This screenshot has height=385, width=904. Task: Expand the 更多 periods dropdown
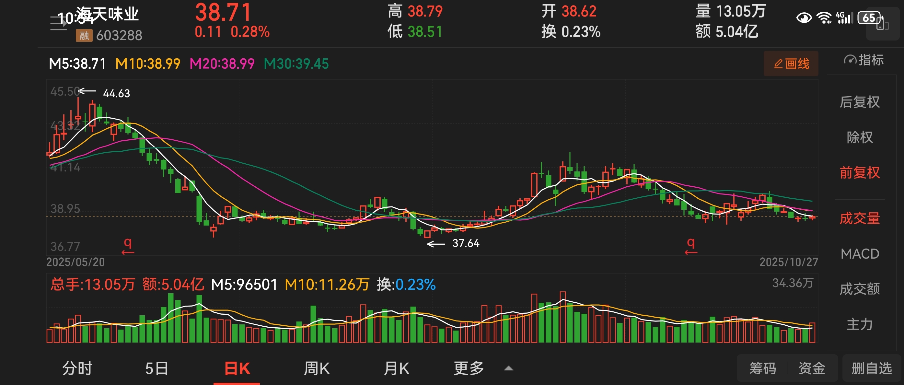[x=469, y=368]
